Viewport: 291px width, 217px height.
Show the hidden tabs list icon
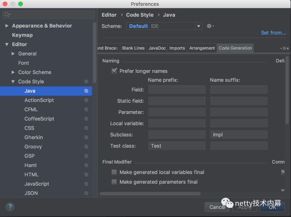tap(284, 48)
